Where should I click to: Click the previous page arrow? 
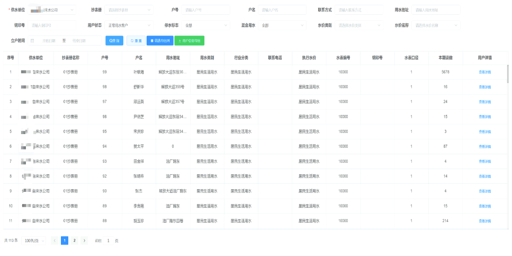[55, 241]
